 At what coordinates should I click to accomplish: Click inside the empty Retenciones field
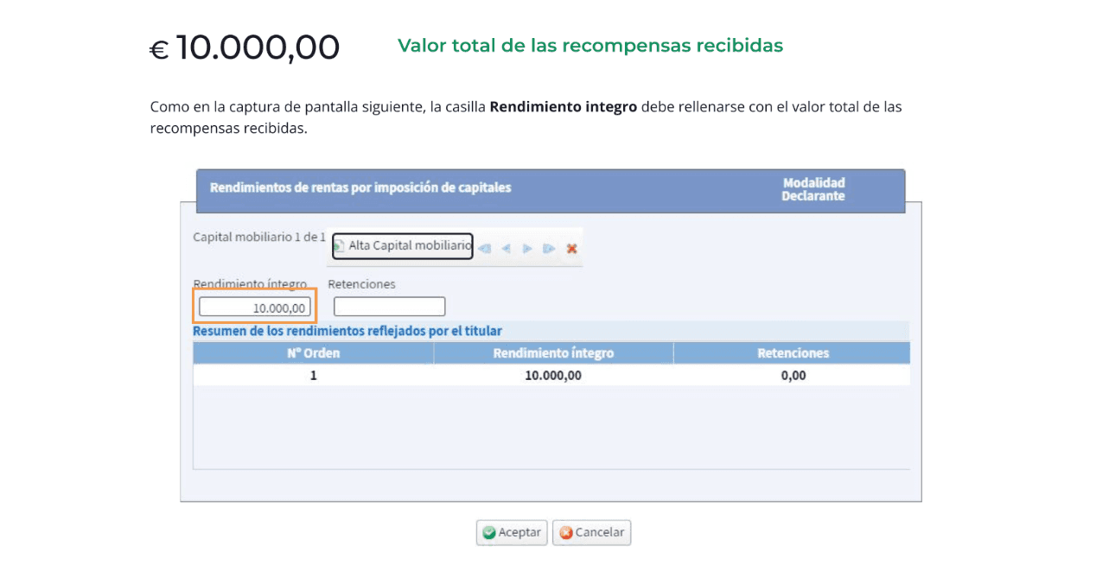389,306
